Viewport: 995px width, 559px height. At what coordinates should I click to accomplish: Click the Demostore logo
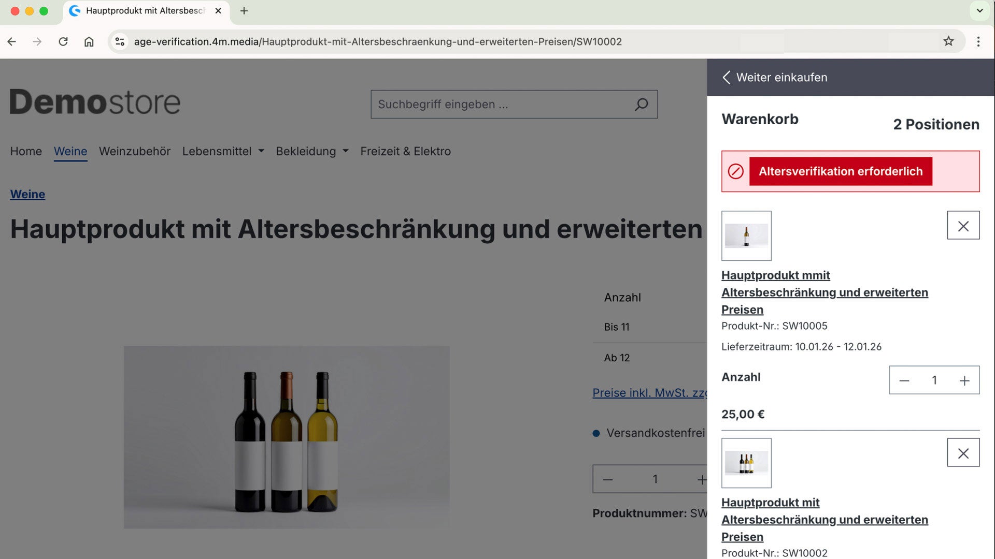tap(95, 102)
